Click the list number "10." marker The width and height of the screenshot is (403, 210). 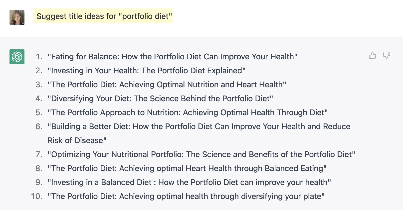coord(37,196)
